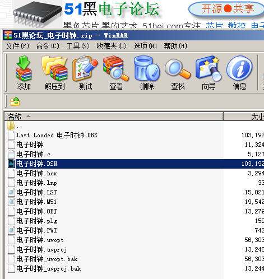Screen dimensions: 264x279
Task: Select file 电子时钟_uvopt.bak
Action: tap(47, 259)
